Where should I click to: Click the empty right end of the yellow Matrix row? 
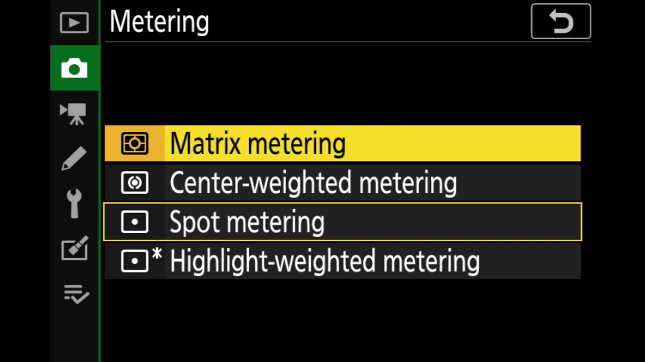[x=529, y=144]
